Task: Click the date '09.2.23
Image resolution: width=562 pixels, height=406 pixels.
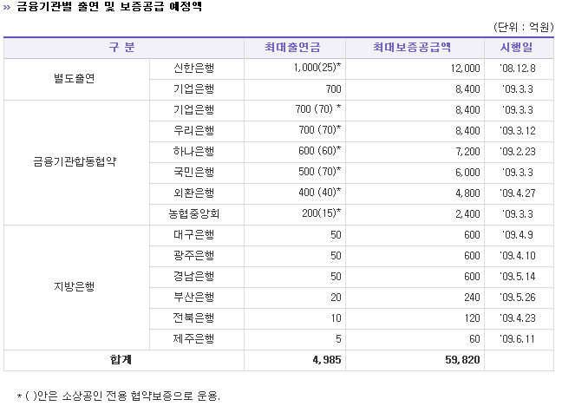Action: 518,151
